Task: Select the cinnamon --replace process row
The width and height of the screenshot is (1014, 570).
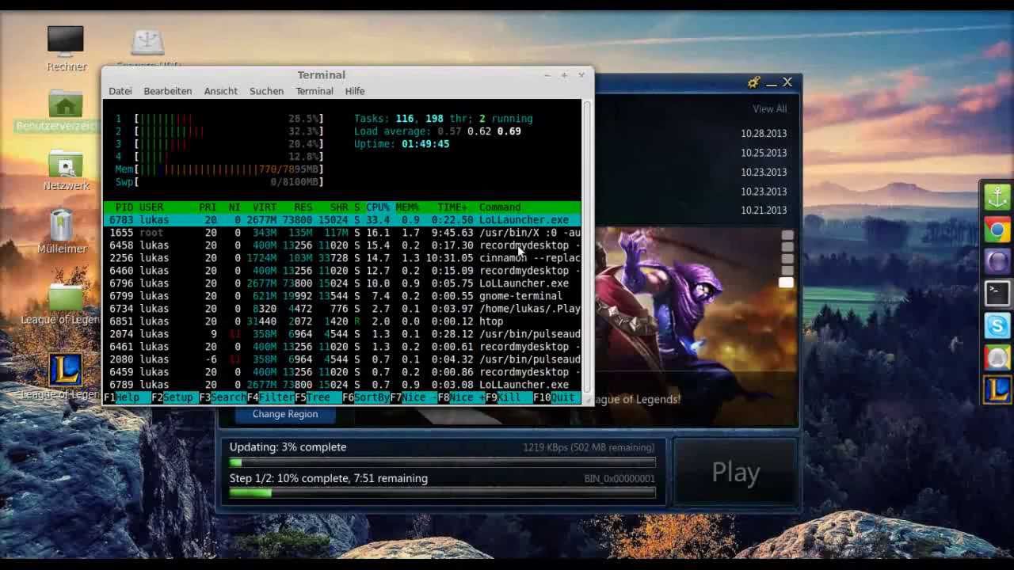Action: point(342,258)
